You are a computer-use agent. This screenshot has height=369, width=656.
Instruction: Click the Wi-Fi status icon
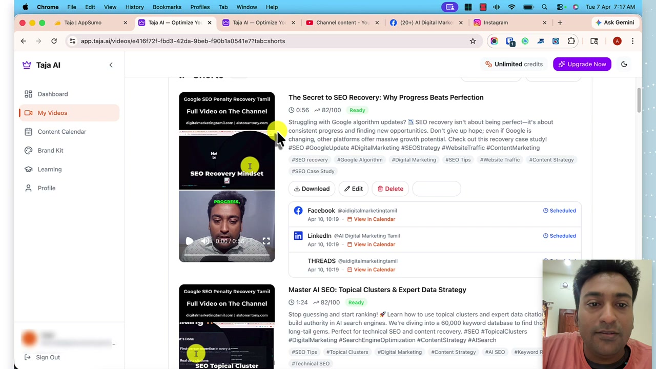[x=511, y=7]
